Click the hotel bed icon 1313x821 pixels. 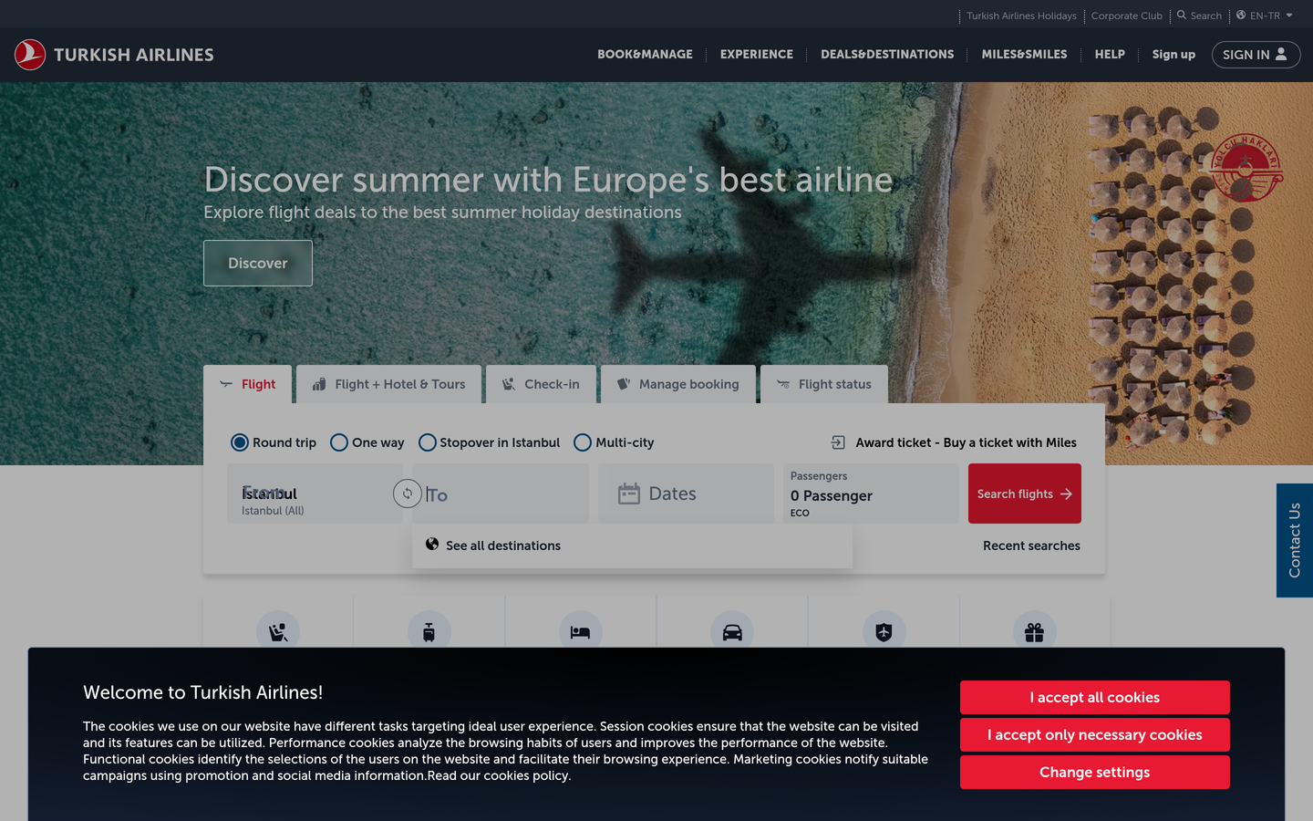[581, 631]
